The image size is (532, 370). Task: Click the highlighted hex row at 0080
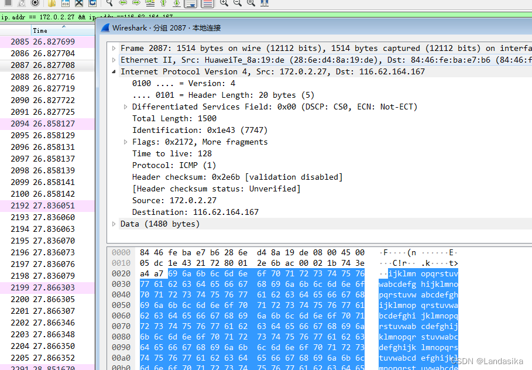tap(252, 337)
